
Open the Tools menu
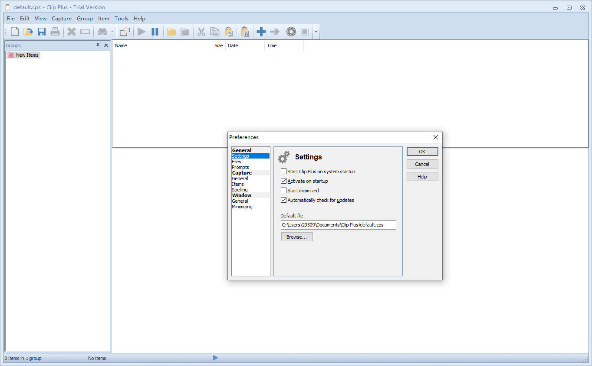[122, 19]
